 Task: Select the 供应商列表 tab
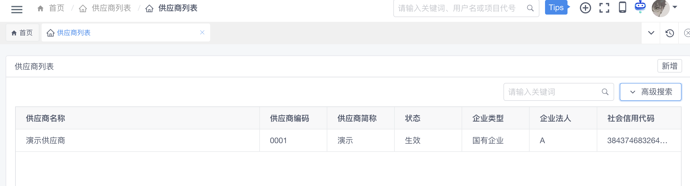pos(74,33)
